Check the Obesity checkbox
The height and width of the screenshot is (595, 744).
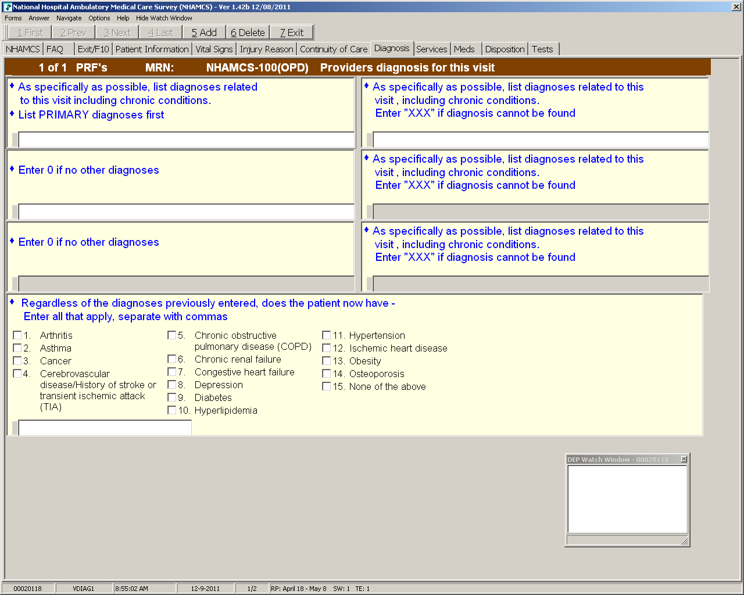click(327, 361)
